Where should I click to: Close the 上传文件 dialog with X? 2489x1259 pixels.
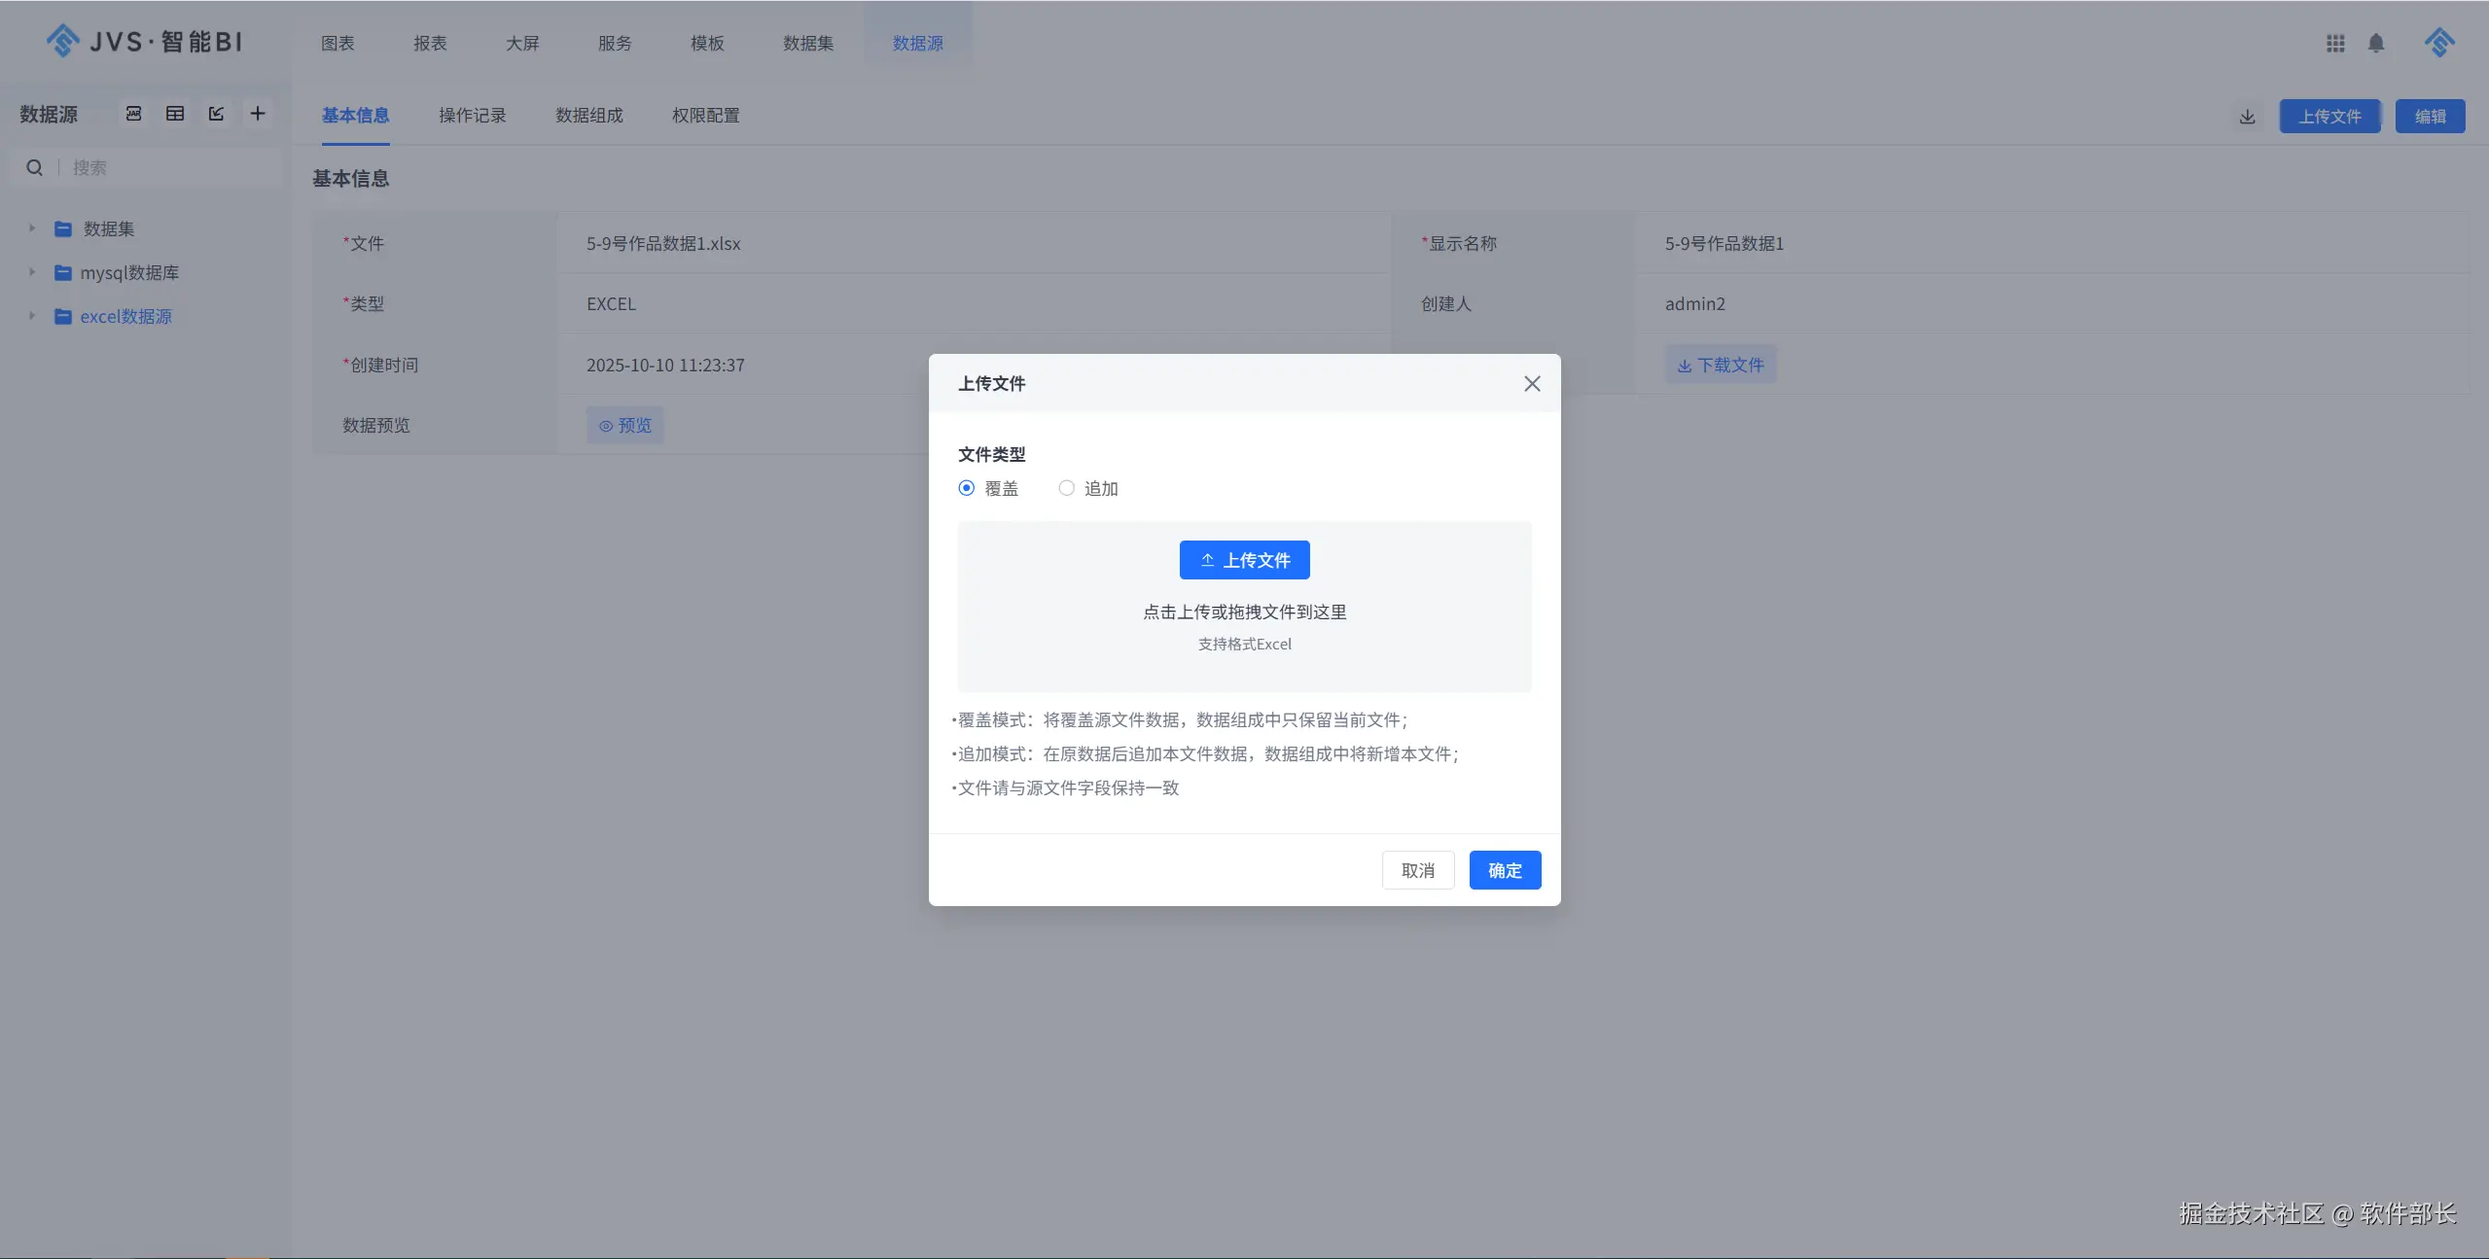(x=1532, y=384)
